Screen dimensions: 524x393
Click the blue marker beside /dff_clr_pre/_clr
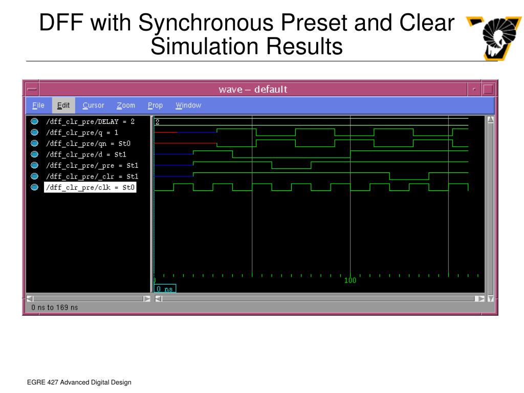[x=34, y=176]
